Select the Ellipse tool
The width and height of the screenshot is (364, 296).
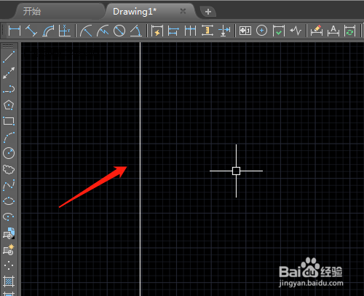point(9,201)
